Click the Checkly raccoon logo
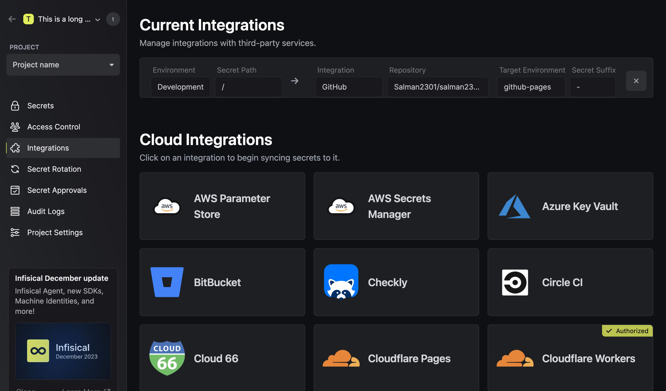Viewport: 666px width, 391px height. coord(341,282)
